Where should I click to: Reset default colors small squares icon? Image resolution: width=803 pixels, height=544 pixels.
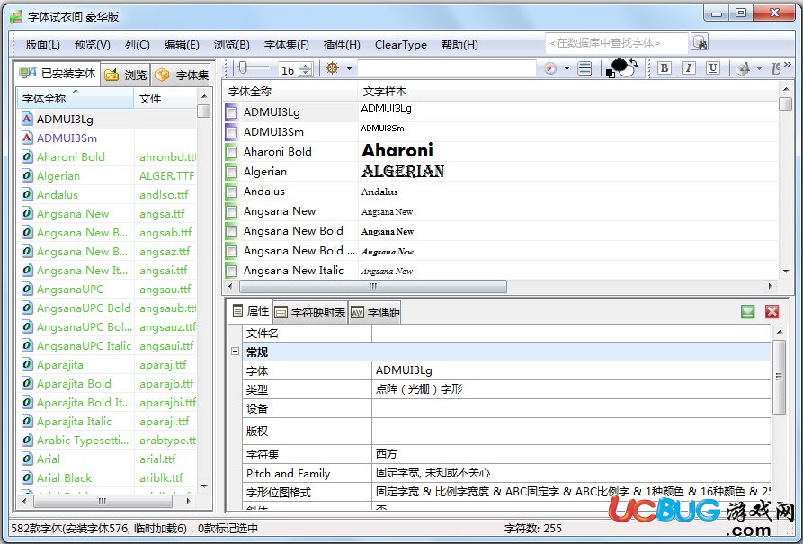tap(610, 74)
